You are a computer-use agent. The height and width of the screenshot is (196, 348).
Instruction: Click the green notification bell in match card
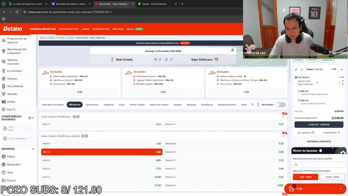pyautogui.click(x=232, y=50)
